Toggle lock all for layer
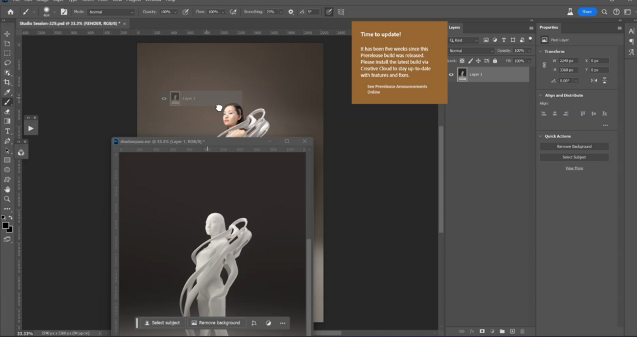Viewport: 637px width, 337px height. click(495, 61)
